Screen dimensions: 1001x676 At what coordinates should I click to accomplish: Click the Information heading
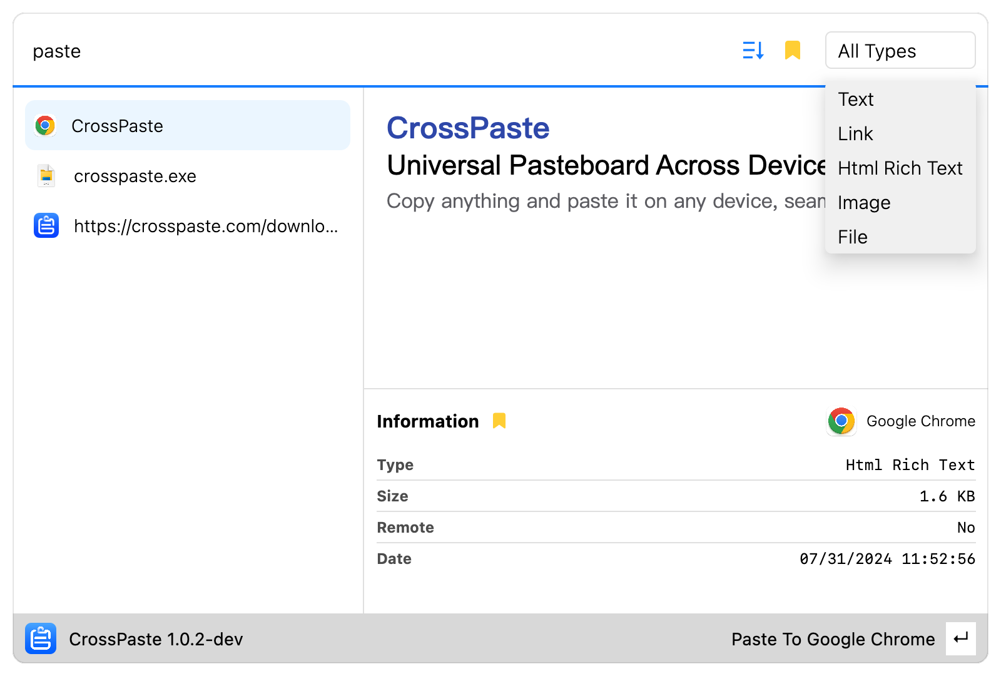[x=428, y=421]
